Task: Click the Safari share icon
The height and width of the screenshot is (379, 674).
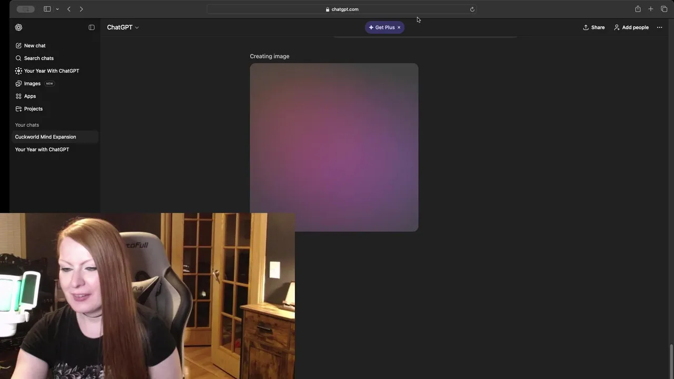Action: point(638,9)
